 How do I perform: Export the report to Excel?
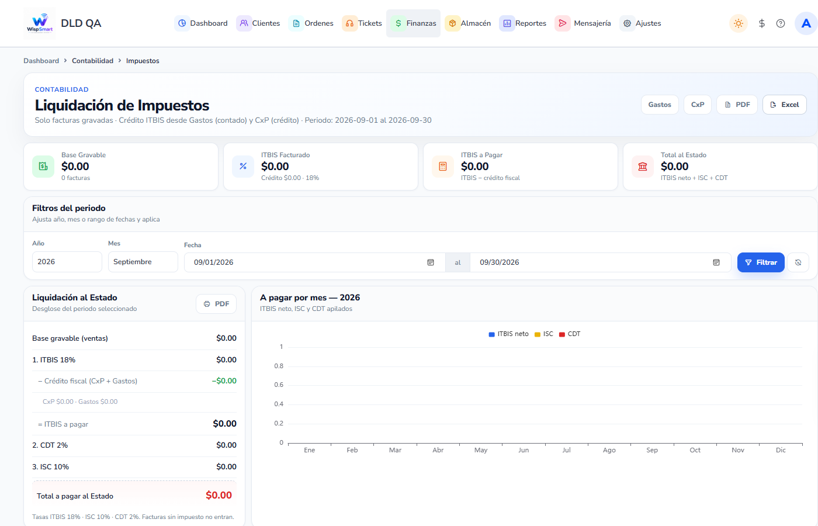pos(784,105)
